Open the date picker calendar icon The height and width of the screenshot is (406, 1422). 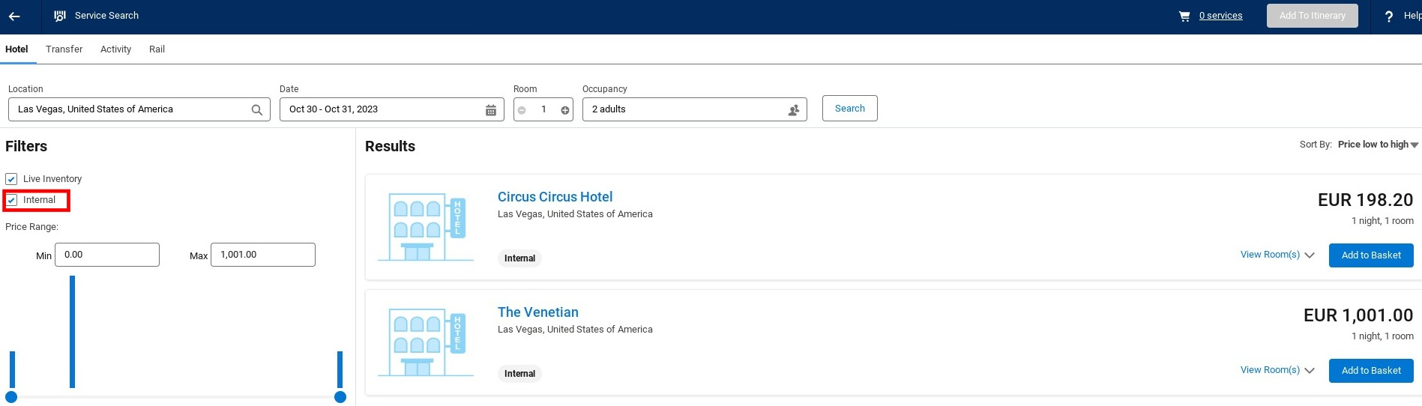[x=491, y=110]
